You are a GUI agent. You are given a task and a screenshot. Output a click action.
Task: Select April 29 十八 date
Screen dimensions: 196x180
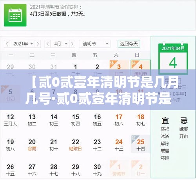tap(75, 170)
